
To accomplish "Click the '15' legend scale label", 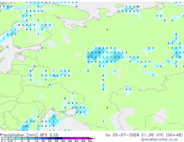I will (43, 141).
